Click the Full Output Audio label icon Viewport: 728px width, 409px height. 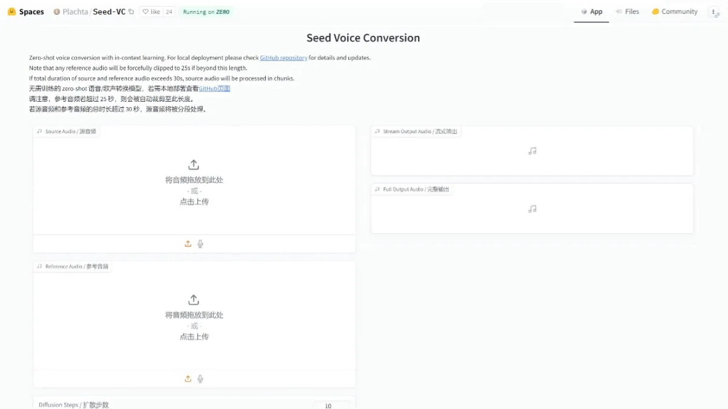point(377,190)
